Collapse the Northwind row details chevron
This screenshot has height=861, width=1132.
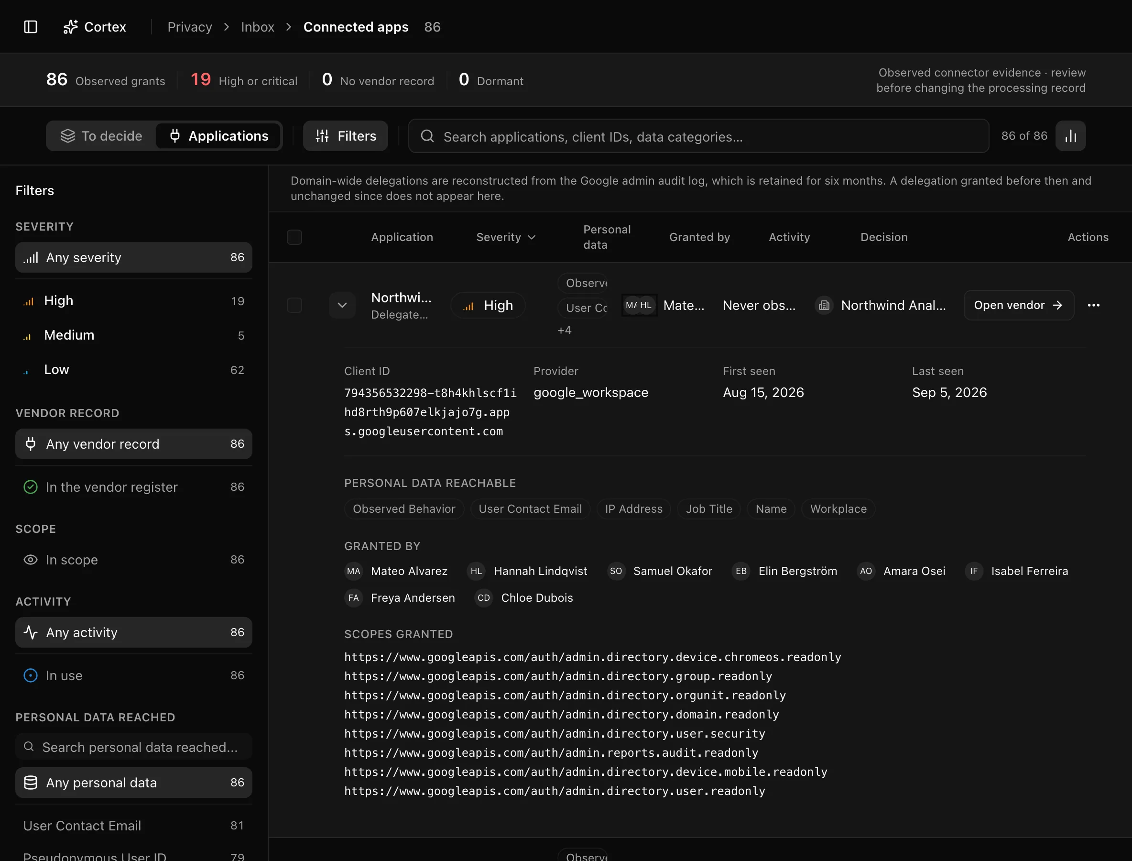point(342,306)
